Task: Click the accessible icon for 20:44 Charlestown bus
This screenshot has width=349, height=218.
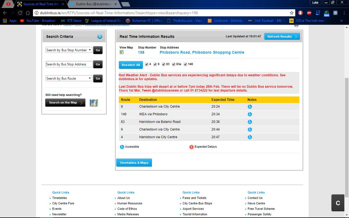Action: (250, 129)
